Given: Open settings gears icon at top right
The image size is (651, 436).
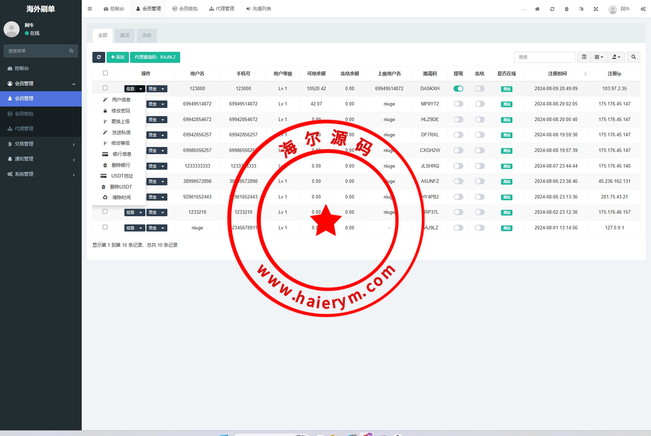Looking at the screenshot, I should pos(643,9).
